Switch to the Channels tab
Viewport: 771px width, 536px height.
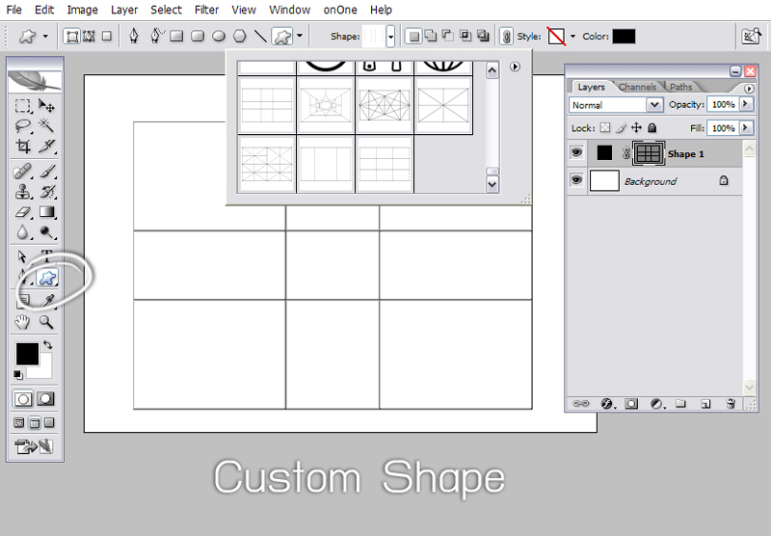coord(637,87)
